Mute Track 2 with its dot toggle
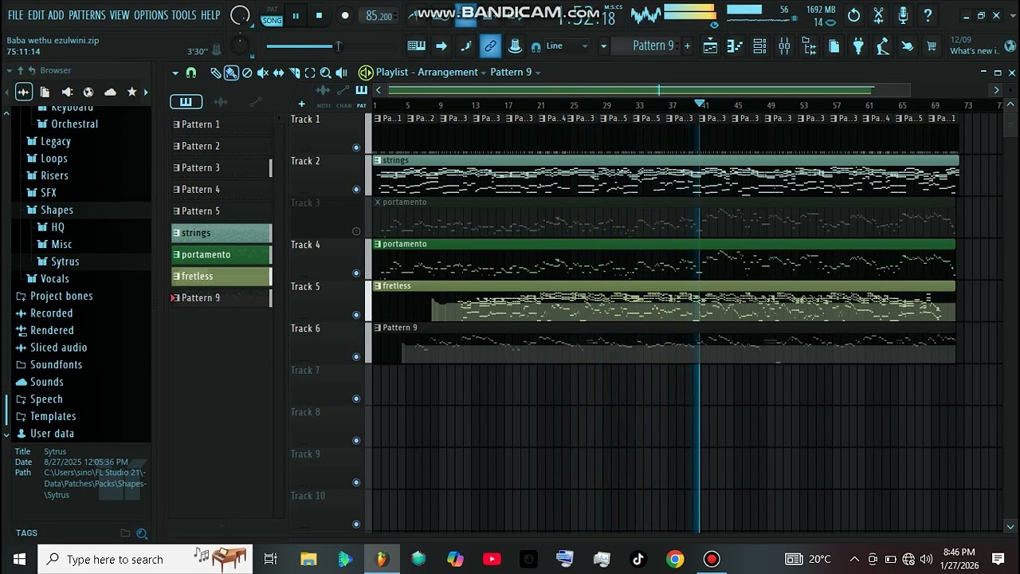Viewport: 1020px width, 574px height. pyautogui.click(x=356, y=190)
